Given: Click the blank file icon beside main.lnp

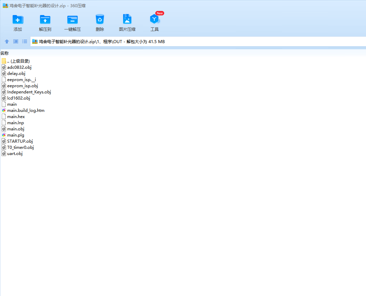Looking at the screenshot, I should (x=4, y=123).
